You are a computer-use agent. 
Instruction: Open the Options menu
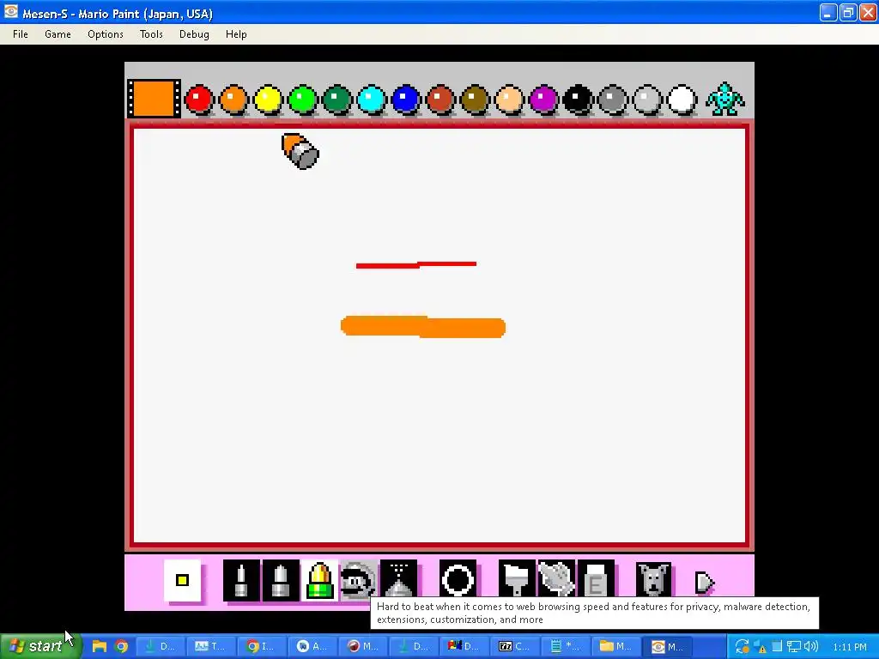click(106, 34)
